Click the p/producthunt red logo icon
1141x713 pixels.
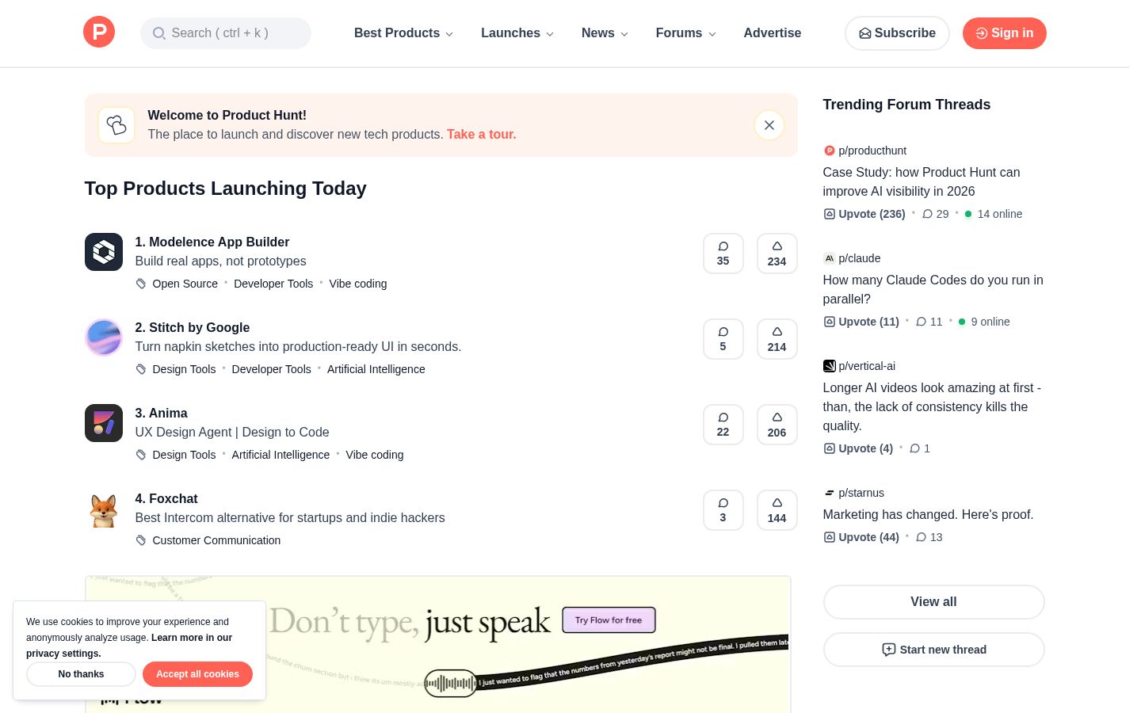pyautogui.click(x=829, y=151)
